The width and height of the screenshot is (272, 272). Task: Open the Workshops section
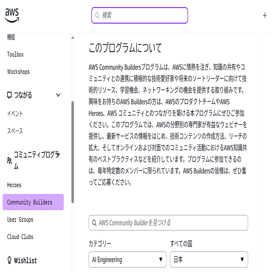[18, 72]
